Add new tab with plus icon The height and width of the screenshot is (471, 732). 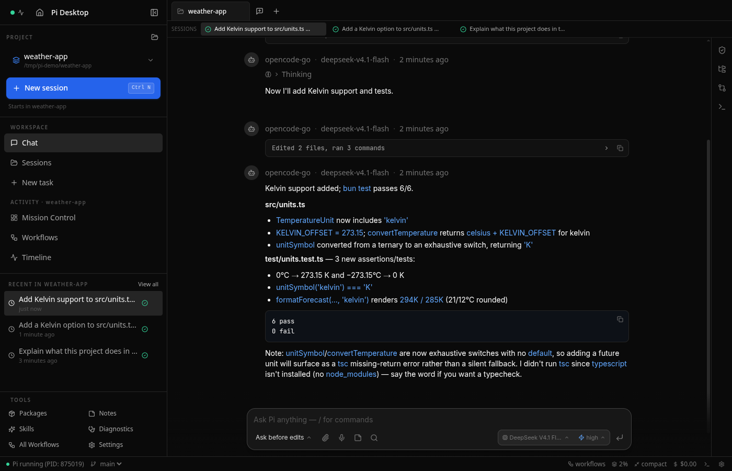coord(276,11)
